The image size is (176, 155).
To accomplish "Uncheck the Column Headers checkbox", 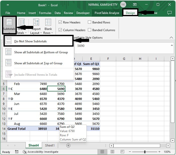I will coord(60,30).
